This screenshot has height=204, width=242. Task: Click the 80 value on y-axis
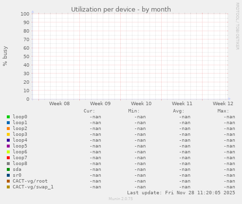(x=26, y=31)
